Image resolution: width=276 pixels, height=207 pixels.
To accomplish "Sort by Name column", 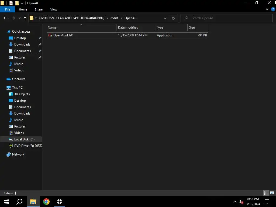I will coord(81,27).
